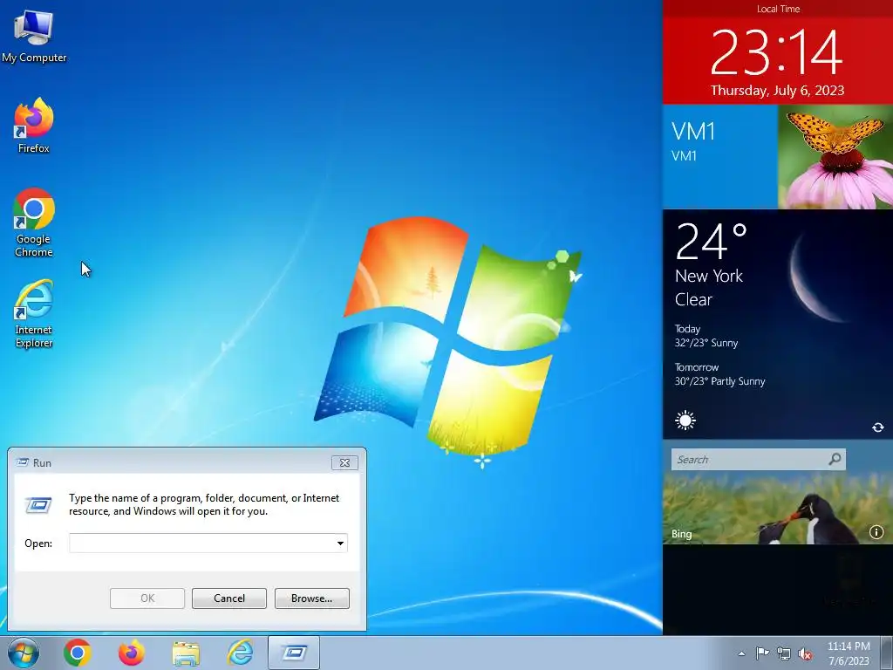The image size is (893, 670).
Task: Open Internet Explorer desktop shortcut
Action: [x=34, y=313]
